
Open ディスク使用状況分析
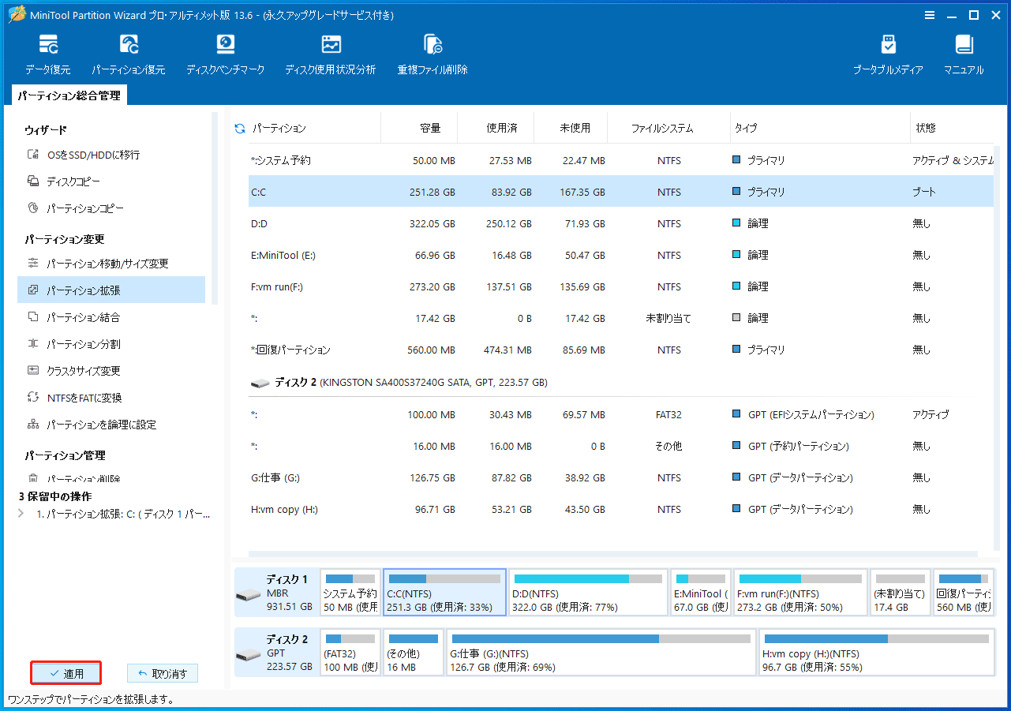(330, 54)
